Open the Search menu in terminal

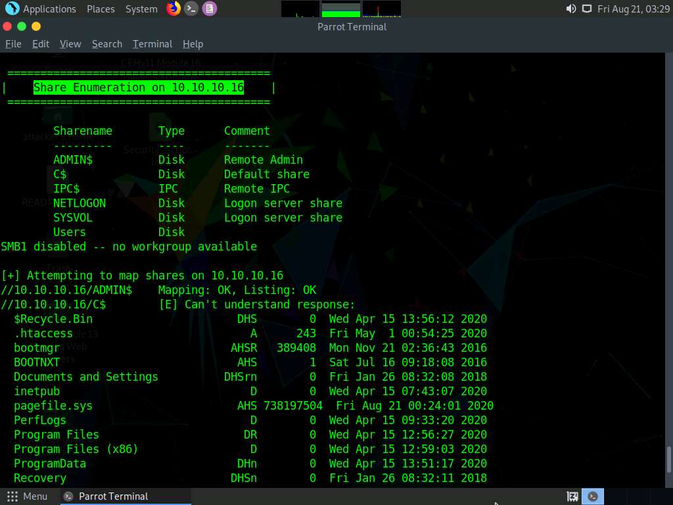point(107,44)
